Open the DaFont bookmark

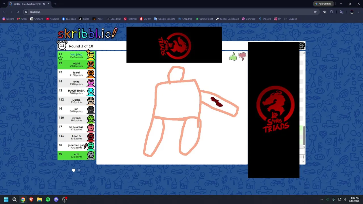click(145, 19)
